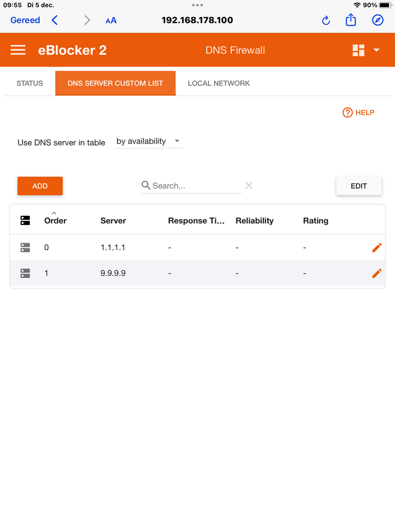395x526 pixels.
Task: Click the server icon in table header
Action: click(x=25, y=221)
